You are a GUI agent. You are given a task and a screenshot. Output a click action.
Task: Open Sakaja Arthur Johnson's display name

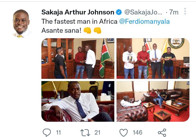tap(78, 12)
